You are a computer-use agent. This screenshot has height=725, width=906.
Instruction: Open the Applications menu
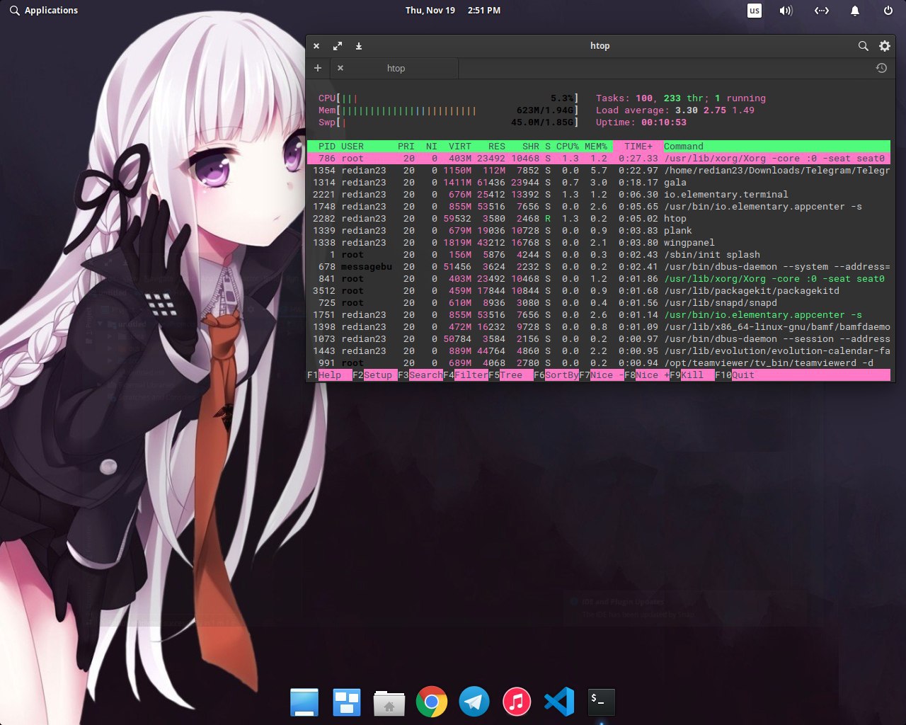point(44,11)
